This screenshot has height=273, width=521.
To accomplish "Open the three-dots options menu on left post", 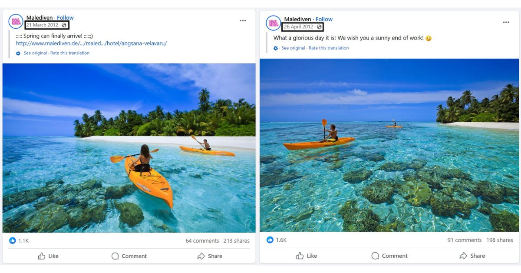I will point(243,20).
